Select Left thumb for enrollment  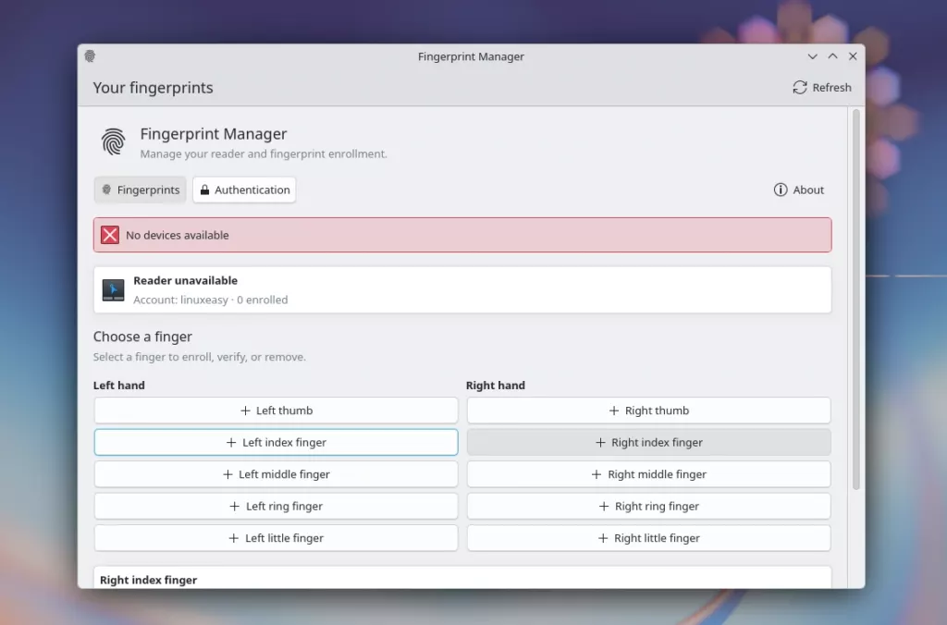[x=276, y=411]
